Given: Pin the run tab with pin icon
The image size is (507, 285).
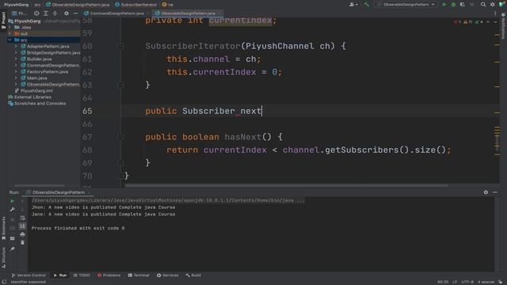Looking at the screenshot, I should (13, 249).
